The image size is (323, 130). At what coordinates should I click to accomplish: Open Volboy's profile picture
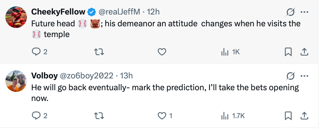click(x=16, y=81)
